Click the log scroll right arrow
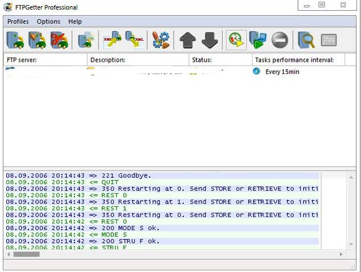This screenshot has width=361, height=272. click(341, 254)
